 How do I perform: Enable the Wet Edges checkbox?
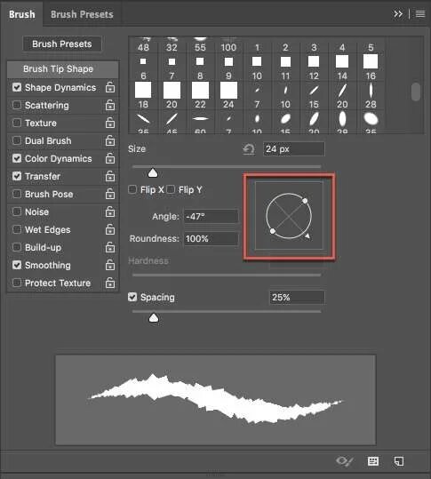pos(17,229)
